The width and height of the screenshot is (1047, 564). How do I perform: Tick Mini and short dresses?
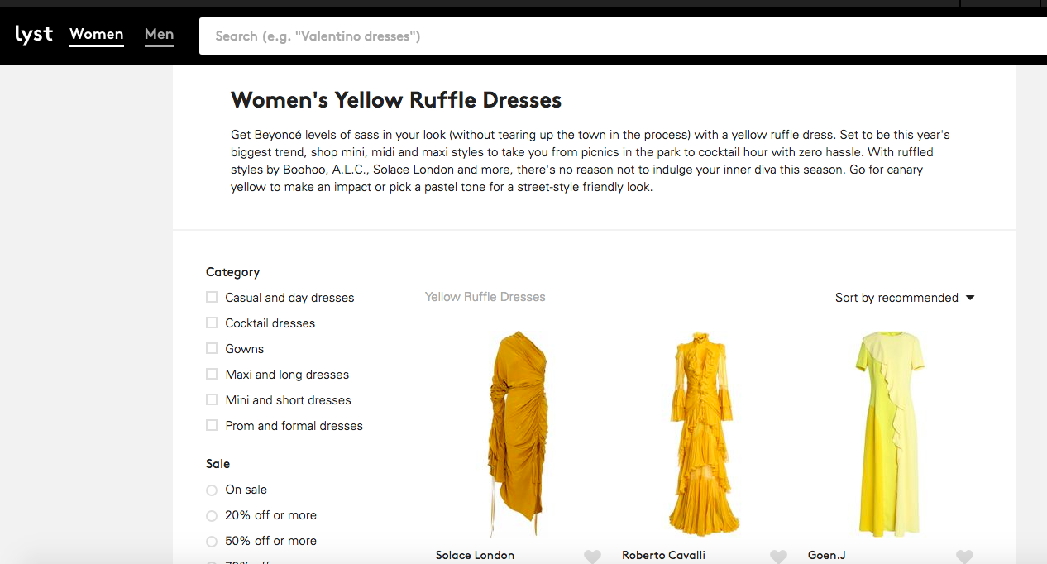pyautogui.click(x=212, y=399)
